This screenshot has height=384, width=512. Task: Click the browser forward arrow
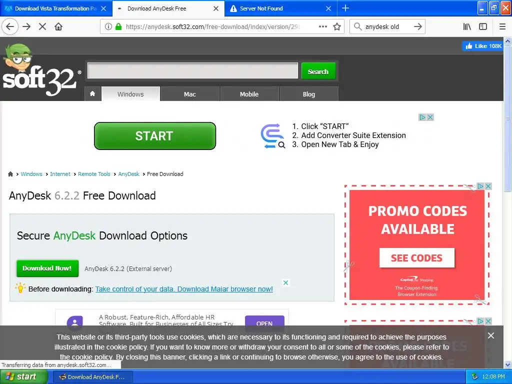pos(26,26)
